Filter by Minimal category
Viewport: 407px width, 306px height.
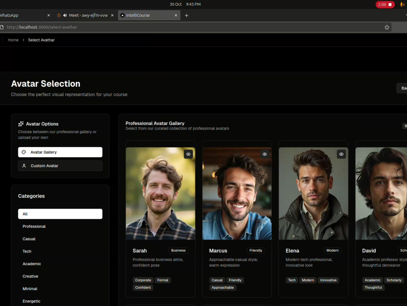(x=30, y=289)
